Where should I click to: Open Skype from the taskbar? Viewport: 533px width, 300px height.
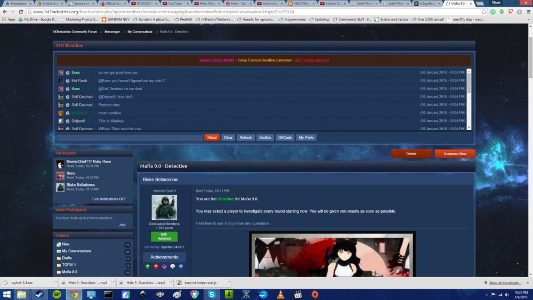click(211, 294)
